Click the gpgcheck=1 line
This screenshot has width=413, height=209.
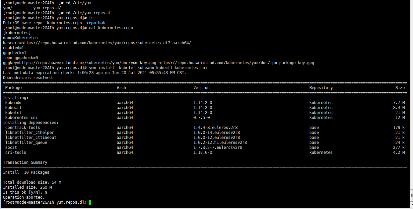pos(15,53)
